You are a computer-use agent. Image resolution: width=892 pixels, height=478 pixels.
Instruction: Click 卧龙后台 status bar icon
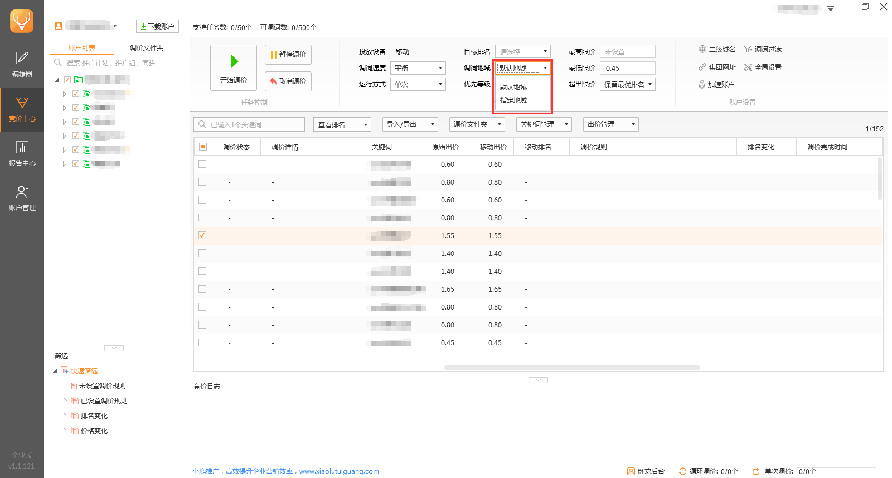(631, 471)
